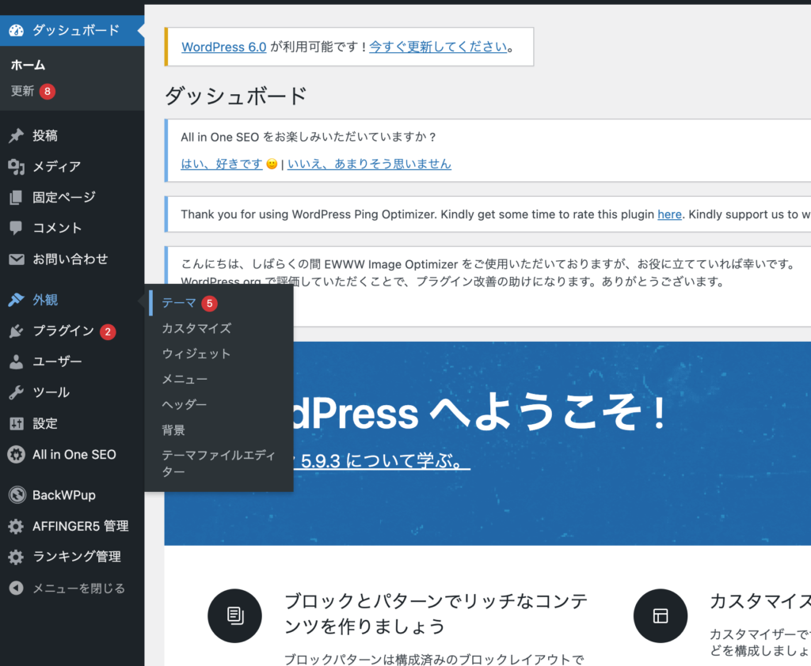Go to 更新 updates page
Image resolution: width=811 pixels, height=666 pixels.
point(23,91)
